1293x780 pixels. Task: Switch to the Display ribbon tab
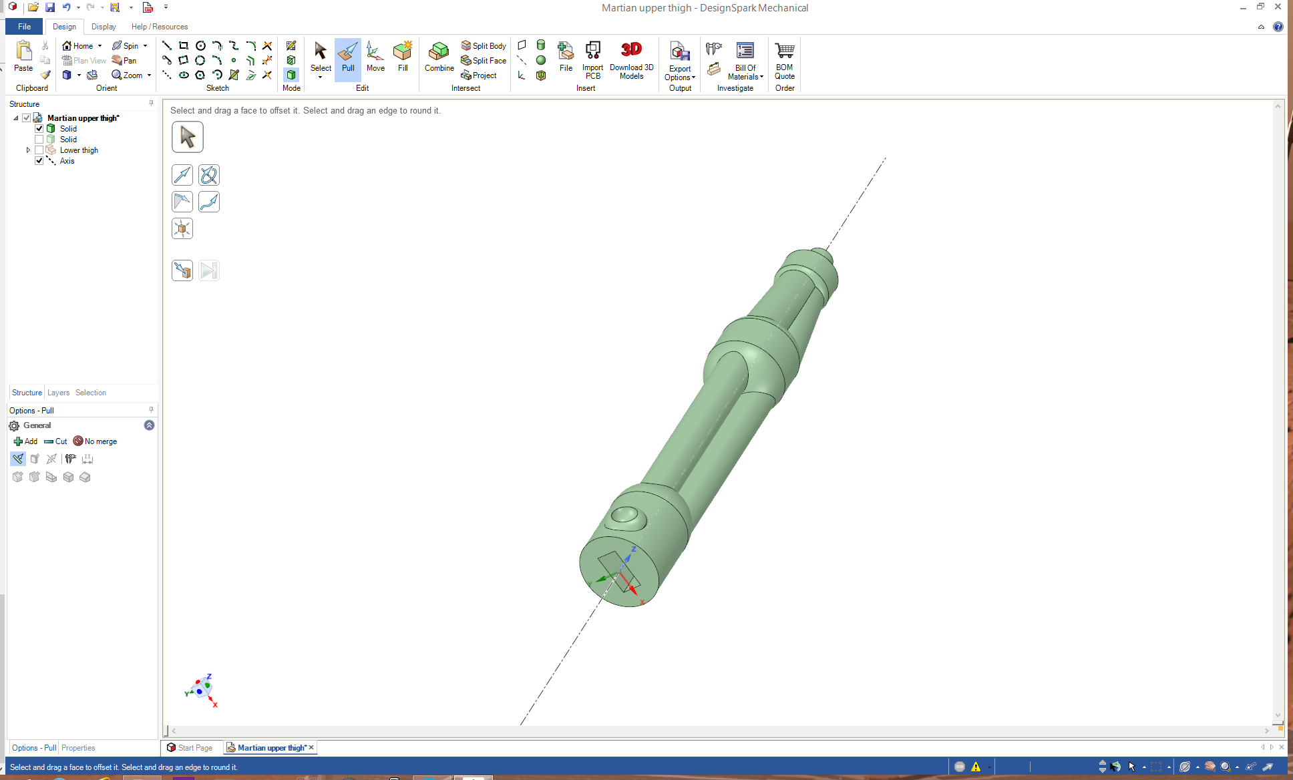point(104,27)
